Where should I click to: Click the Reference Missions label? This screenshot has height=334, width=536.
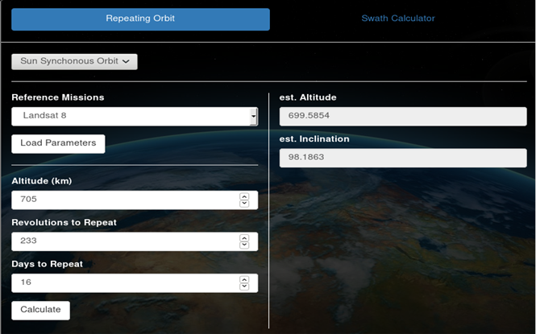[58, 97]
